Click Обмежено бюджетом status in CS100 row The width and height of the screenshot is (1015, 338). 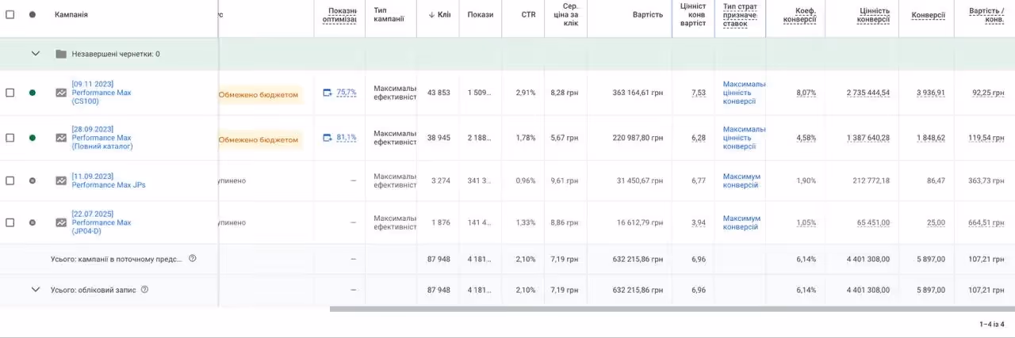click(259, 95)
